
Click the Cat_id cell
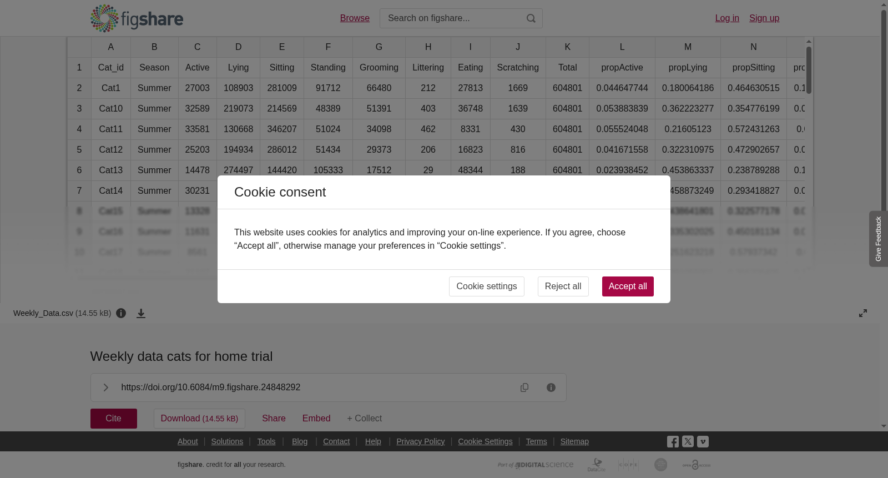pos(111,68)
